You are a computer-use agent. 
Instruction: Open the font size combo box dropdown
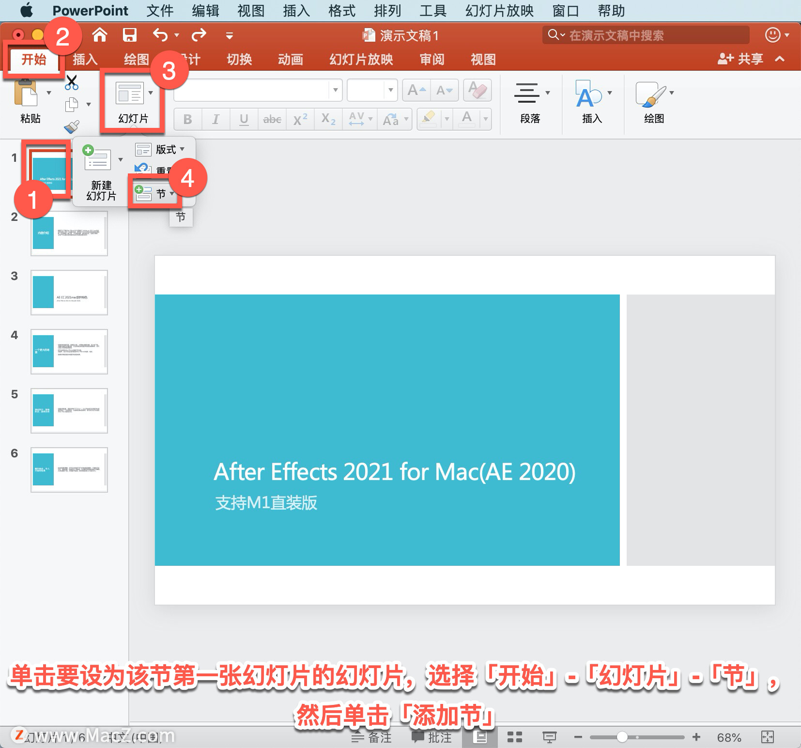click(390, 90)
